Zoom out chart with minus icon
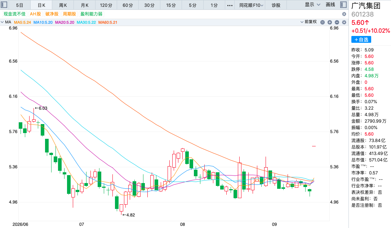The height and width of the screenshot is (228, 391). click(337, 22)
